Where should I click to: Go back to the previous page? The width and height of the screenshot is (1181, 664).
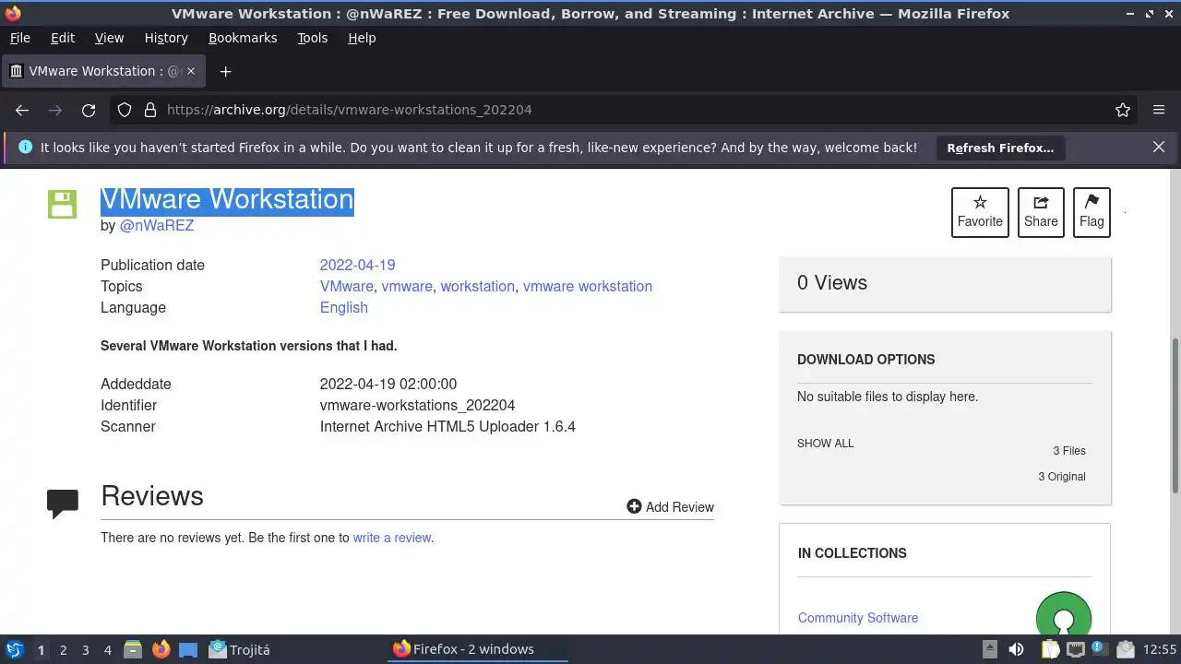tap(22, 110)
